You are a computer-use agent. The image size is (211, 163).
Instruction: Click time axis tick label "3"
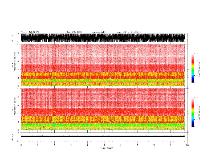click(x=71, y=145)
